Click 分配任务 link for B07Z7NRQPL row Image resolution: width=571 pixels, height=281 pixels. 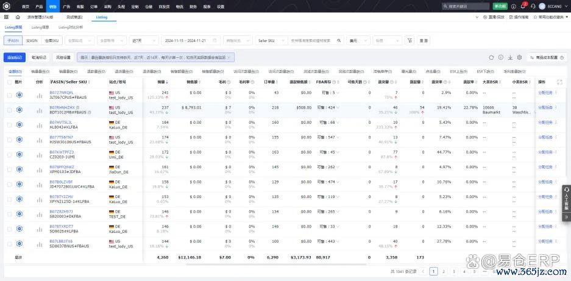pos(545,93)
